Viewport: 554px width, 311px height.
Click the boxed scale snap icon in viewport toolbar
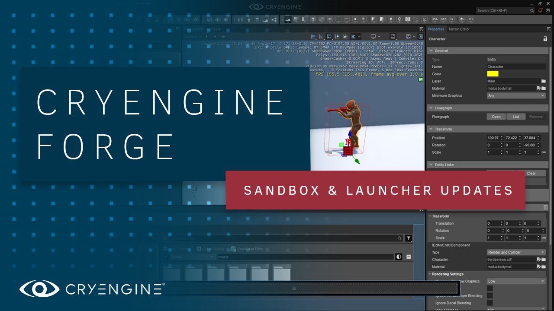pyautogui.click(x=329, y=37)
